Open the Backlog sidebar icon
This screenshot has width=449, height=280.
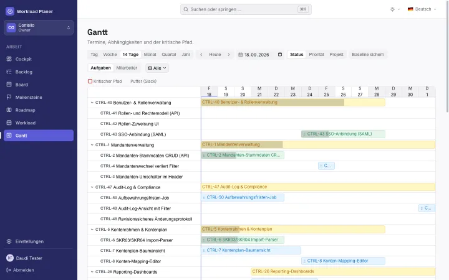tap(9, 72)
